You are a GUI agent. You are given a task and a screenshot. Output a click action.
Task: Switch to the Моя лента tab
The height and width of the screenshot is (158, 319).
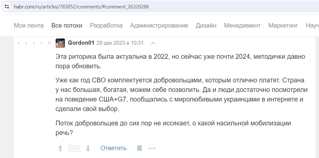tap(29, 26)
